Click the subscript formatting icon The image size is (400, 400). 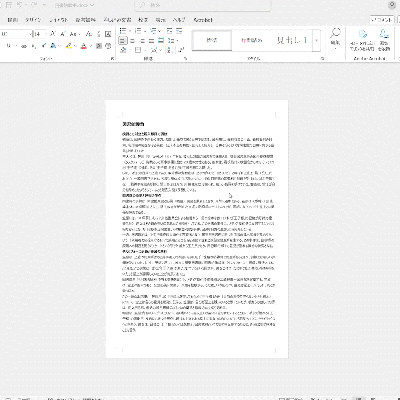[x=34, y=46]
